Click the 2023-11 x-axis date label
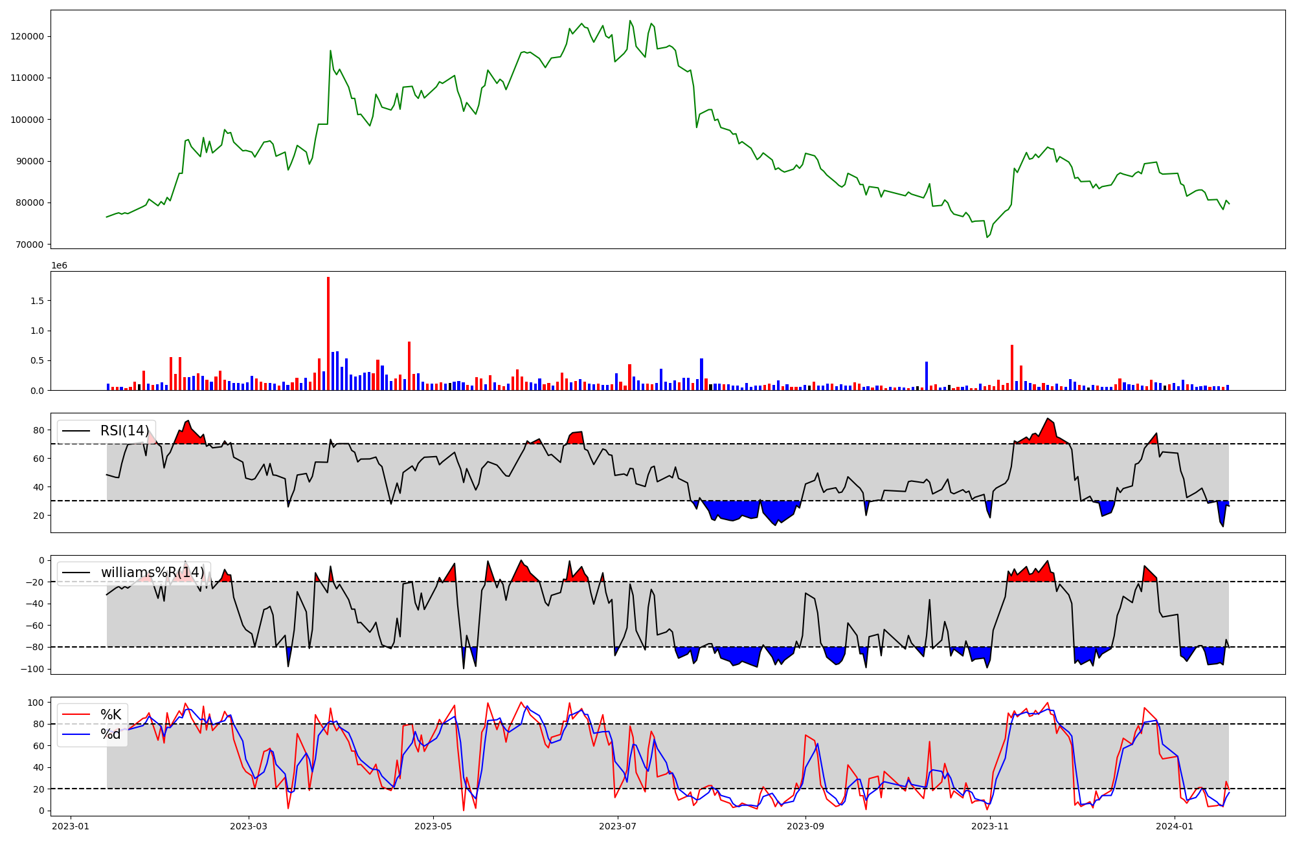 [x=990, y=826]
